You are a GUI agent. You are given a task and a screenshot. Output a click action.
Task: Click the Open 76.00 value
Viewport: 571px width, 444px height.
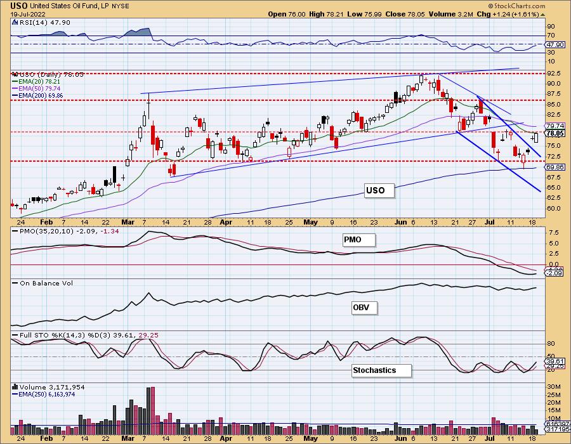pyautogui.click(x=287, y=14)
